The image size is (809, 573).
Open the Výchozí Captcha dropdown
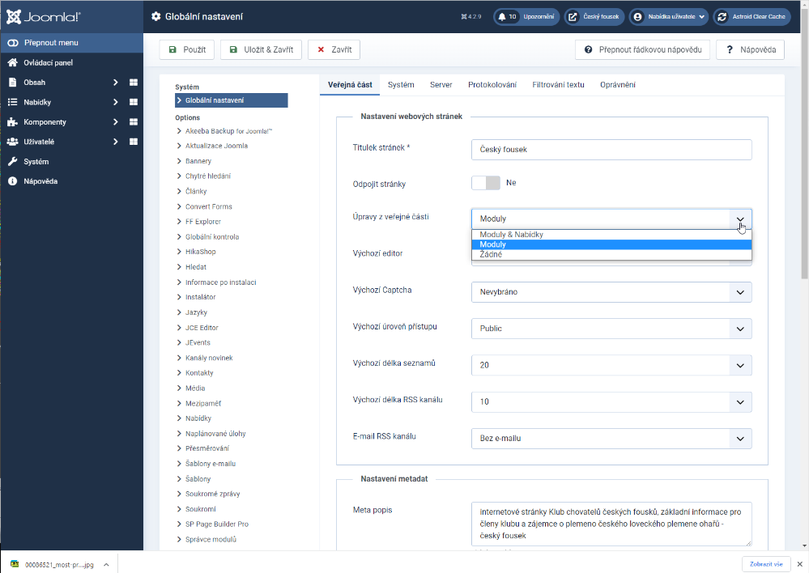click(x=611, y=292)
